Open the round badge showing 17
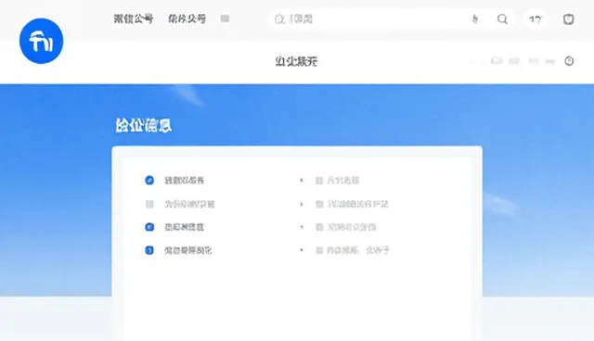The image size is (594, 341). pyautogui.click(x=536, y=19)
